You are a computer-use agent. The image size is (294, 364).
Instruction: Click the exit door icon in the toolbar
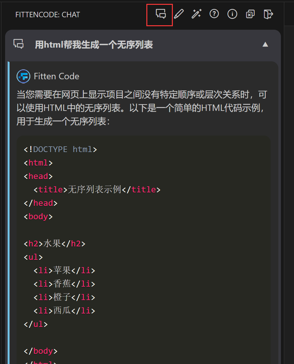point(268,14)
